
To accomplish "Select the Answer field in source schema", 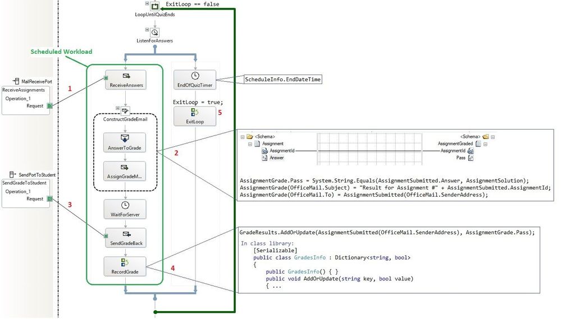I will coord(276,158).
